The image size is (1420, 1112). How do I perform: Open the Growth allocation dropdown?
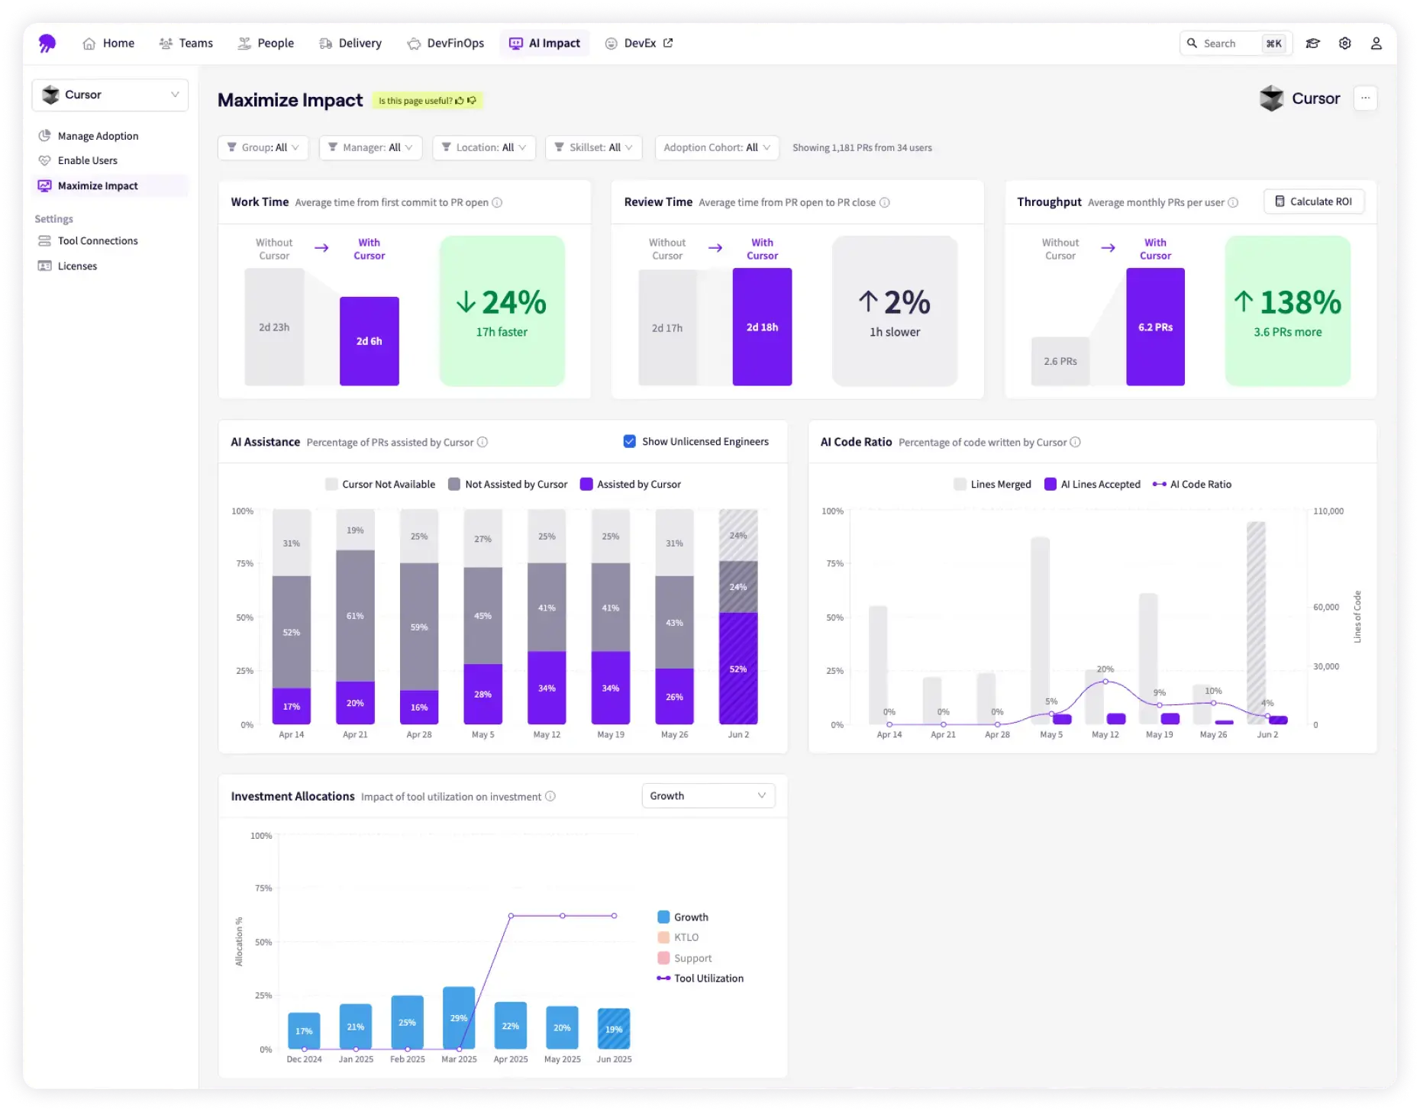708,795
